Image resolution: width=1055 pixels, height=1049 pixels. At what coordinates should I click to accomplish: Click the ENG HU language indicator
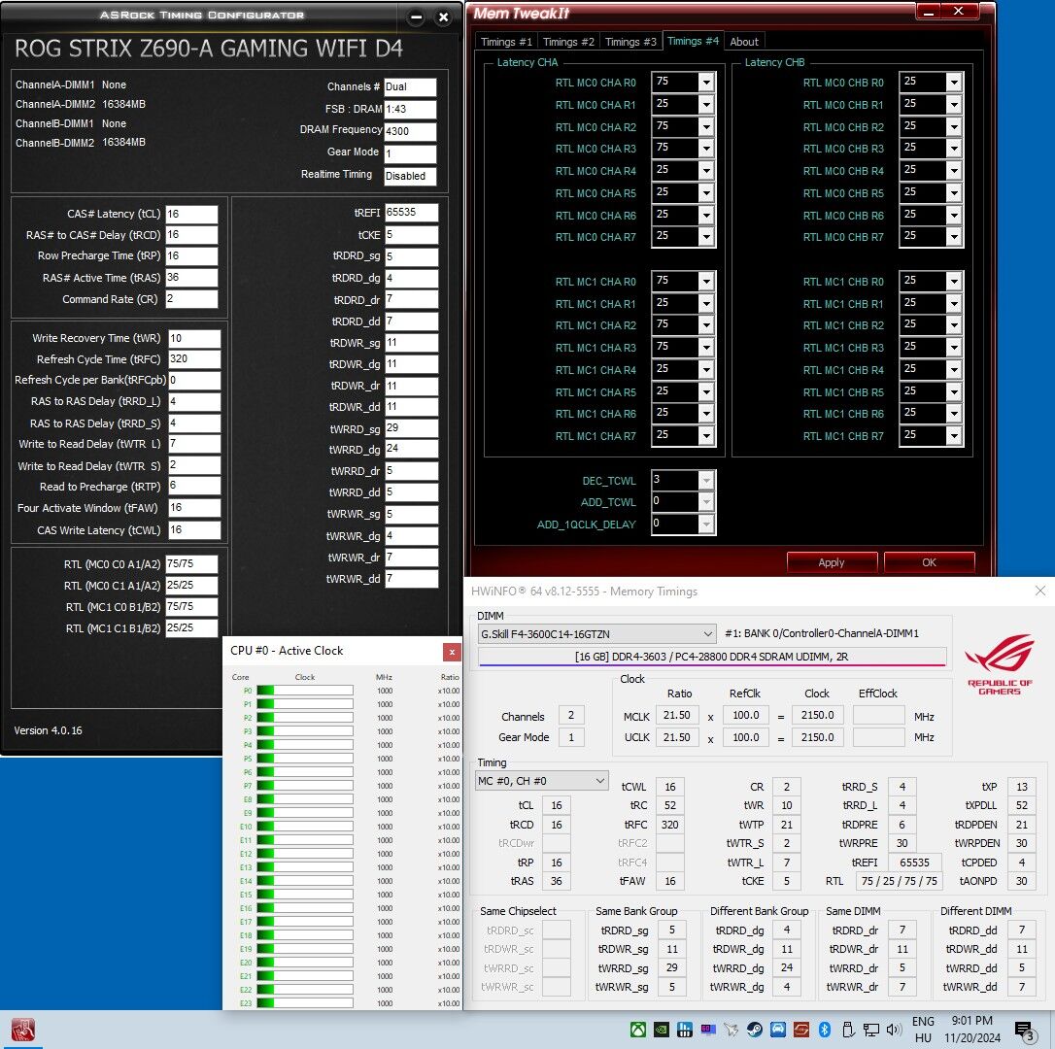click(923, 1030)
